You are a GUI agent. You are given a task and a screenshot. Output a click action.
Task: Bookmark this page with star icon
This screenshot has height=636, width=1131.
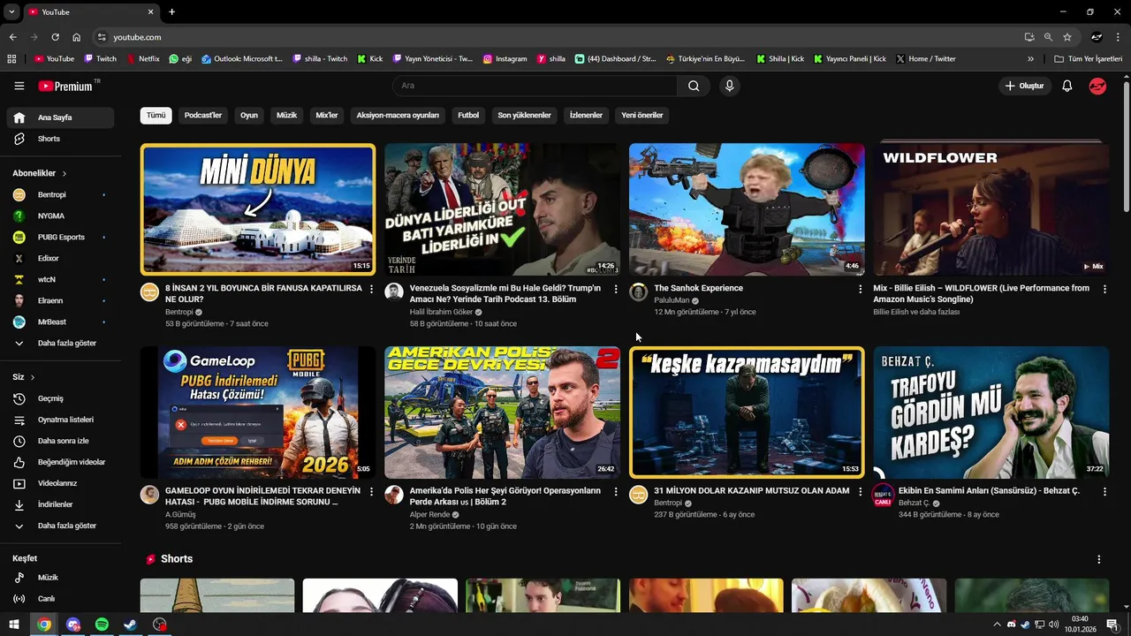1067,37
